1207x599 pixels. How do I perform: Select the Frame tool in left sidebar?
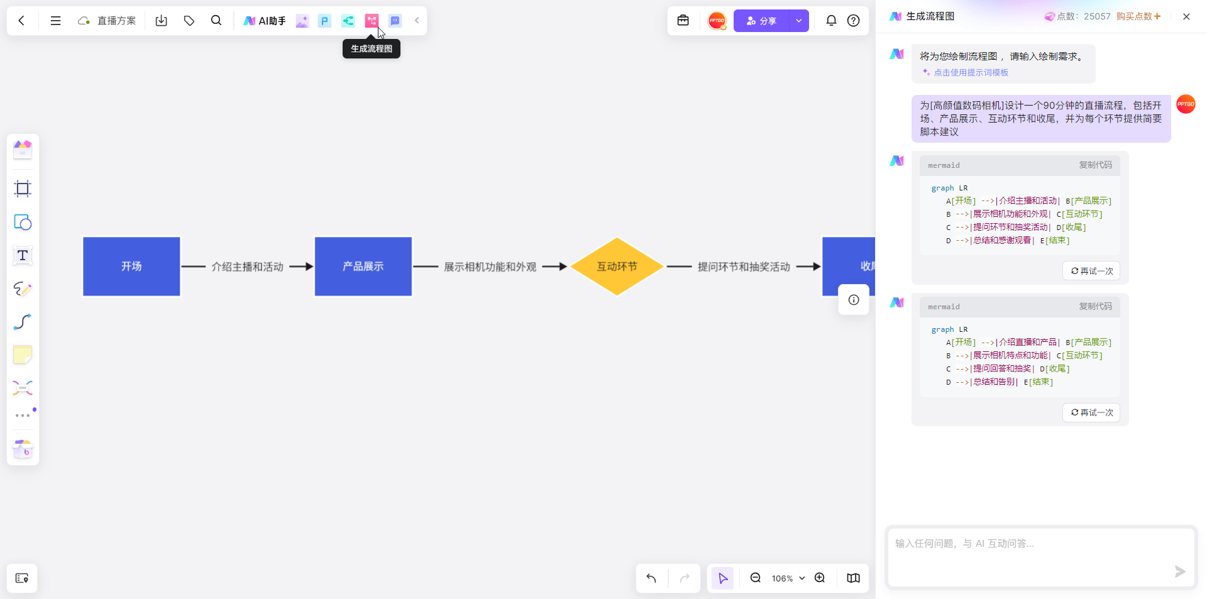tap(23, 189)
